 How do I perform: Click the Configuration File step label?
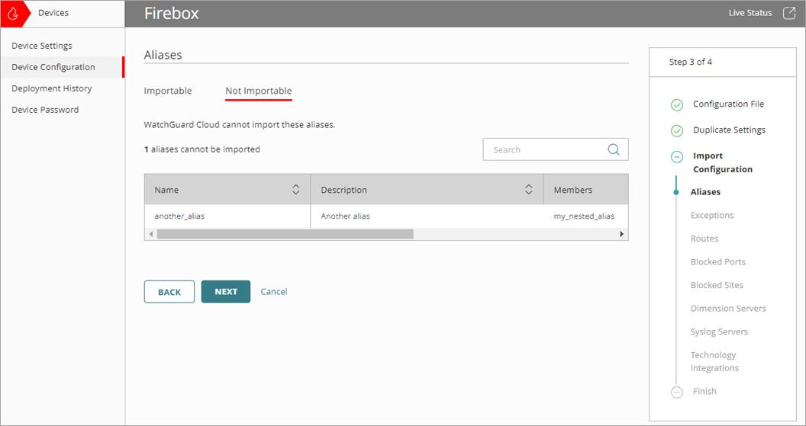[x=728, y=104]
